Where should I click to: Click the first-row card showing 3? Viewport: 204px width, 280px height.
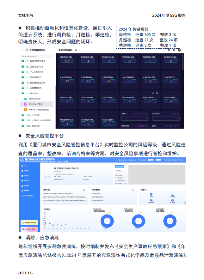(109, 61)
